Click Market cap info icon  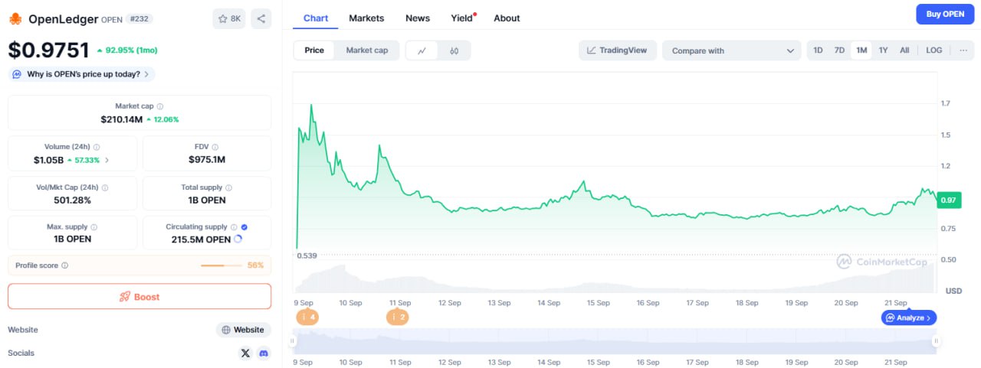point(160,107)
